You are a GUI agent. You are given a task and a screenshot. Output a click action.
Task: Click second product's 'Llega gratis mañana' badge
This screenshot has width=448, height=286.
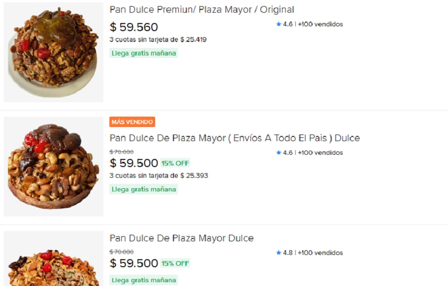click(x=144, y=189)
